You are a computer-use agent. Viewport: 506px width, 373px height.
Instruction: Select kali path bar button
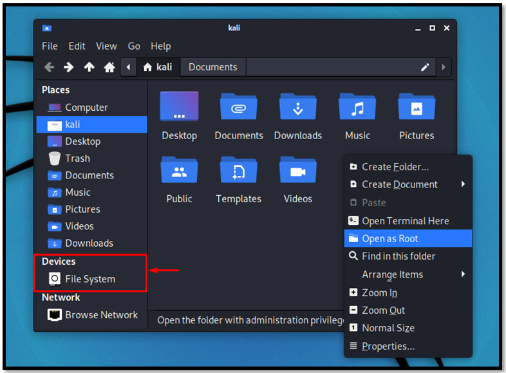[158, 67]
